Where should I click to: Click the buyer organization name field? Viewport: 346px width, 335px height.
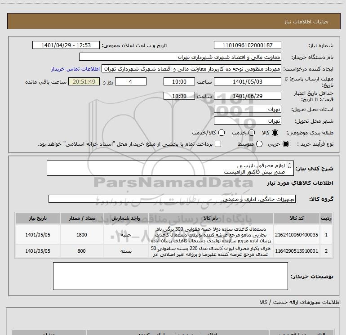(180, 57)
